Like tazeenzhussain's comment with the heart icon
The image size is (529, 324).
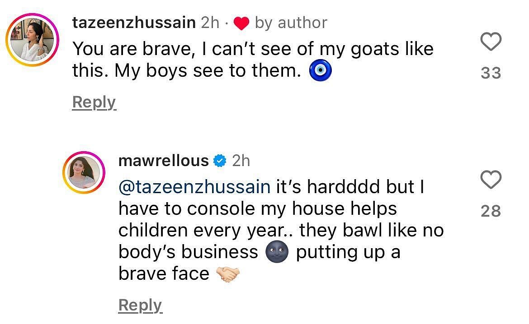491,42
